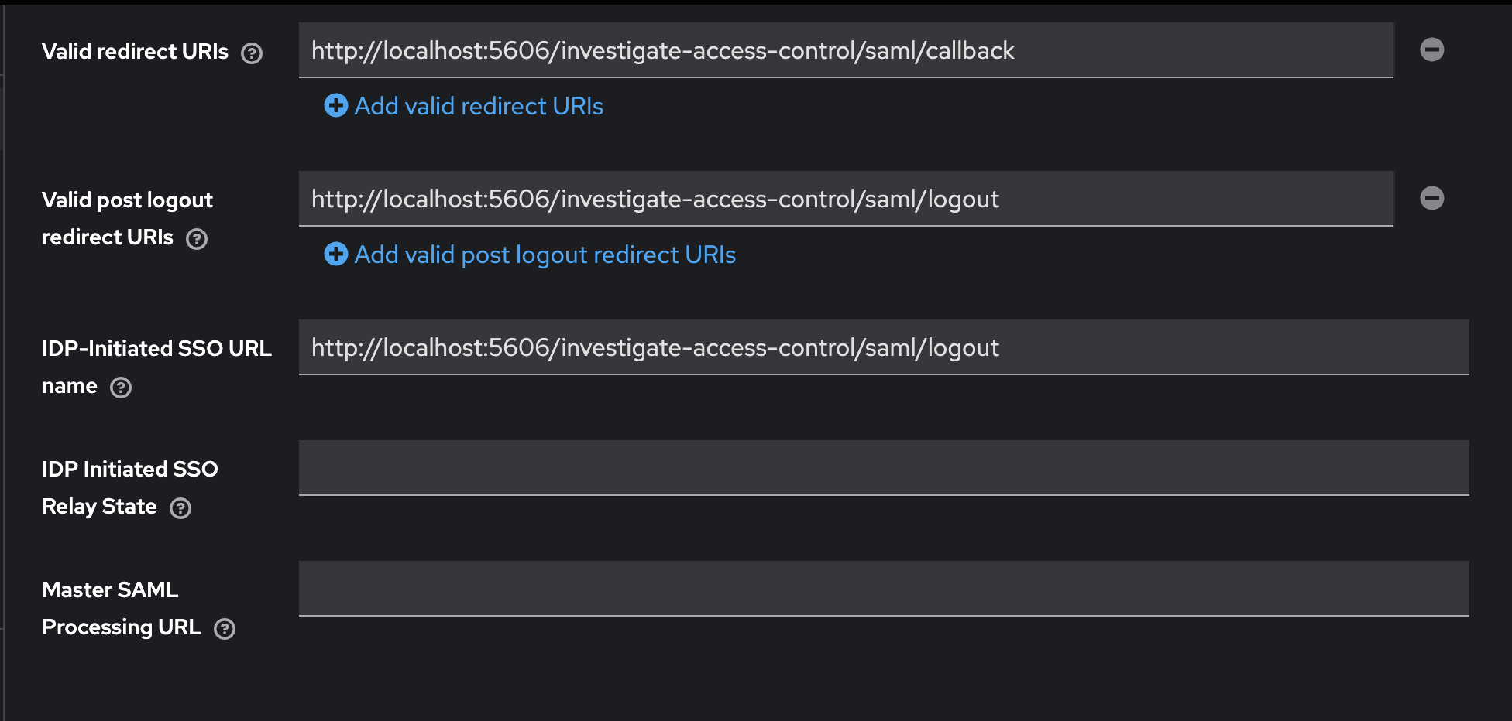The width and height of the screenshot is (1512, 721).
Task: Click plus icon beside Add valid post logout
Action: click(x=336, y=255)
